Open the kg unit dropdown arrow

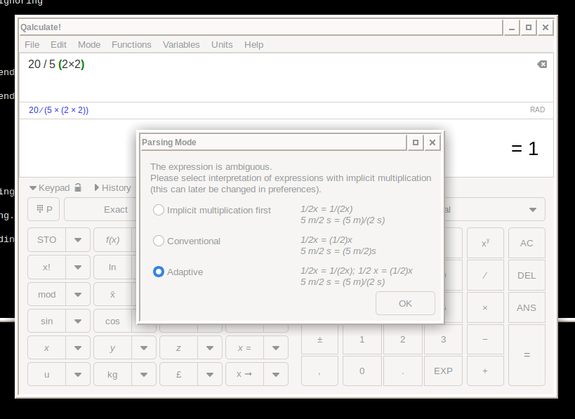tap(144, 374)
